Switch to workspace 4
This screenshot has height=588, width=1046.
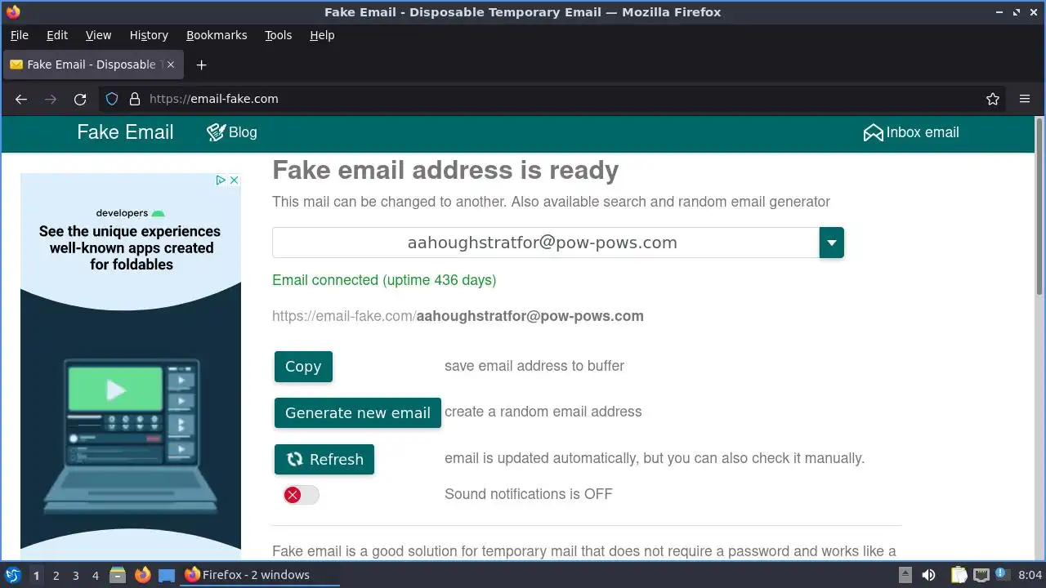point(95,576)
